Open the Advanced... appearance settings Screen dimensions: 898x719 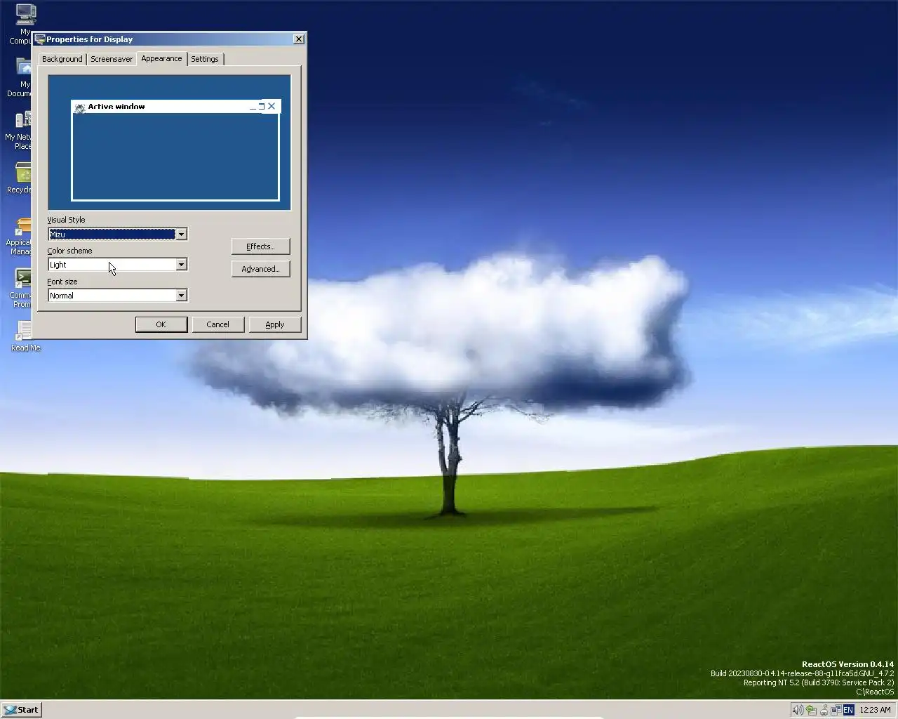(260, 269)
